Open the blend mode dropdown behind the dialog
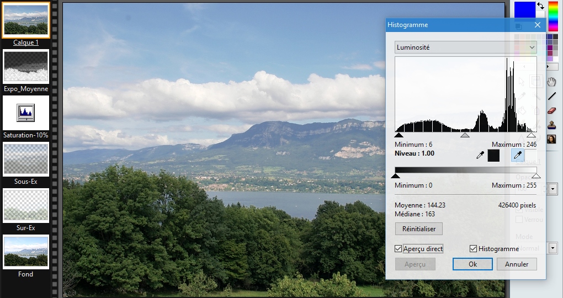 [x=553, y=248]
